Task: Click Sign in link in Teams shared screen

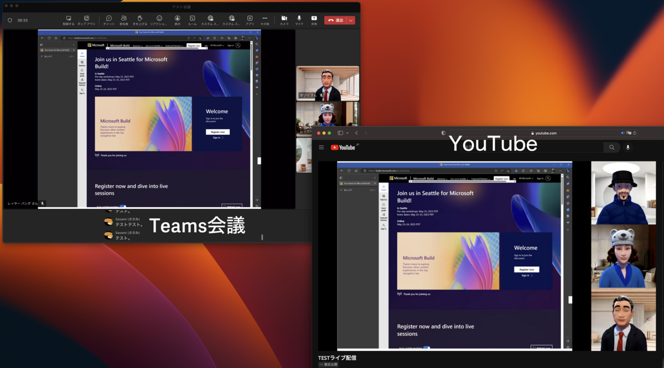Action: [x=217, y=138]
